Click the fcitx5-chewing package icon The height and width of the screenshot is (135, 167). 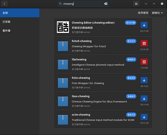pyautogui.click(x=63, y=46)
